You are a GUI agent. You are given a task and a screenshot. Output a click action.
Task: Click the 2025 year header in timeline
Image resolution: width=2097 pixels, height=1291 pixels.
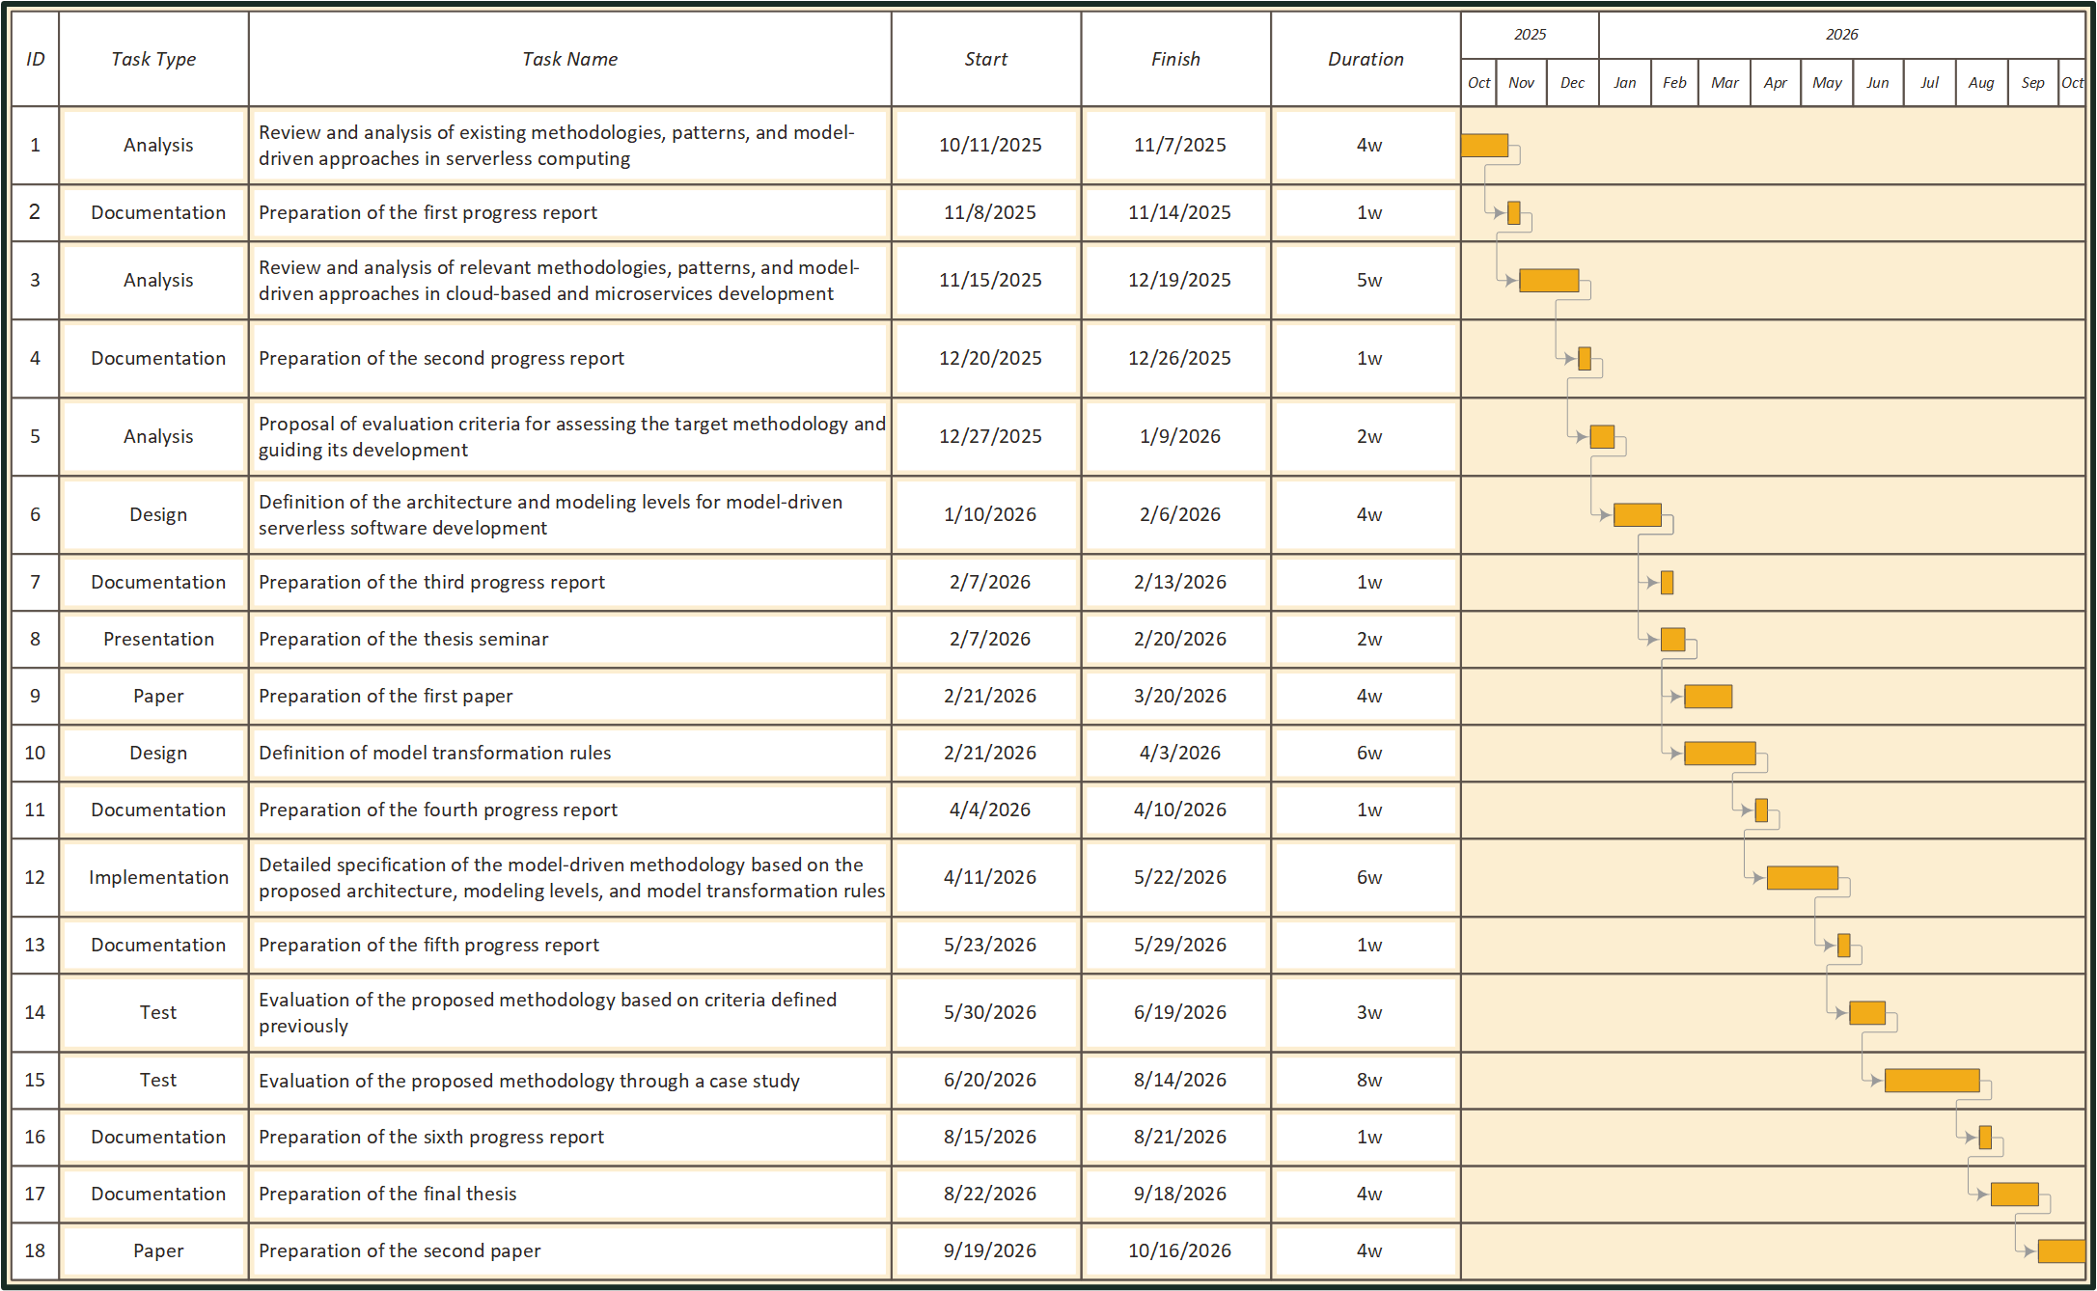click(x=1530, y=35)
